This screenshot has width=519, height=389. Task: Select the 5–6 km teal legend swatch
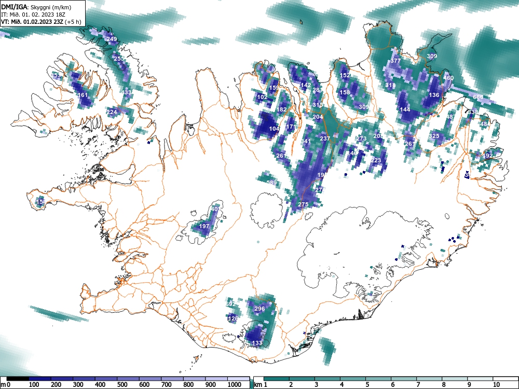tap(379, 379)
